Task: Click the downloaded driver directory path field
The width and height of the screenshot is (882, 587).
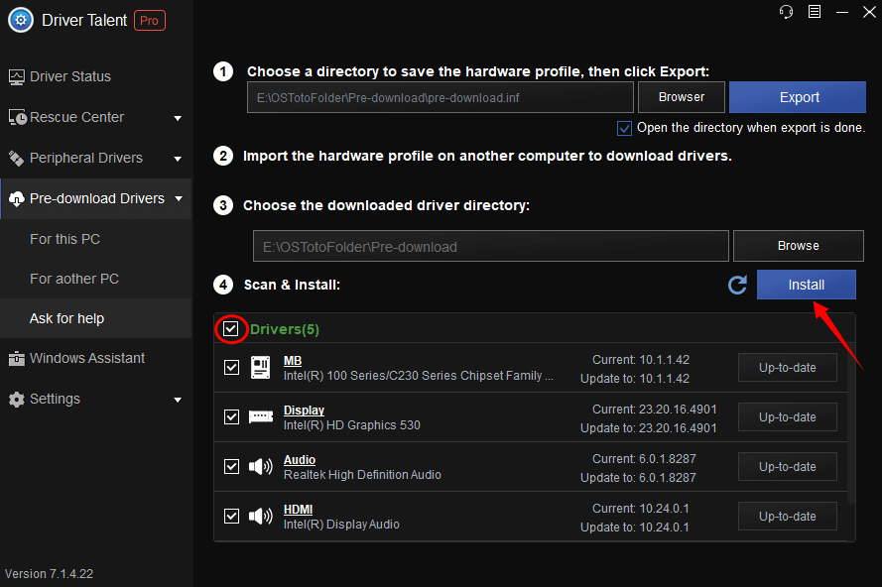Action: [x=491, y=246]
